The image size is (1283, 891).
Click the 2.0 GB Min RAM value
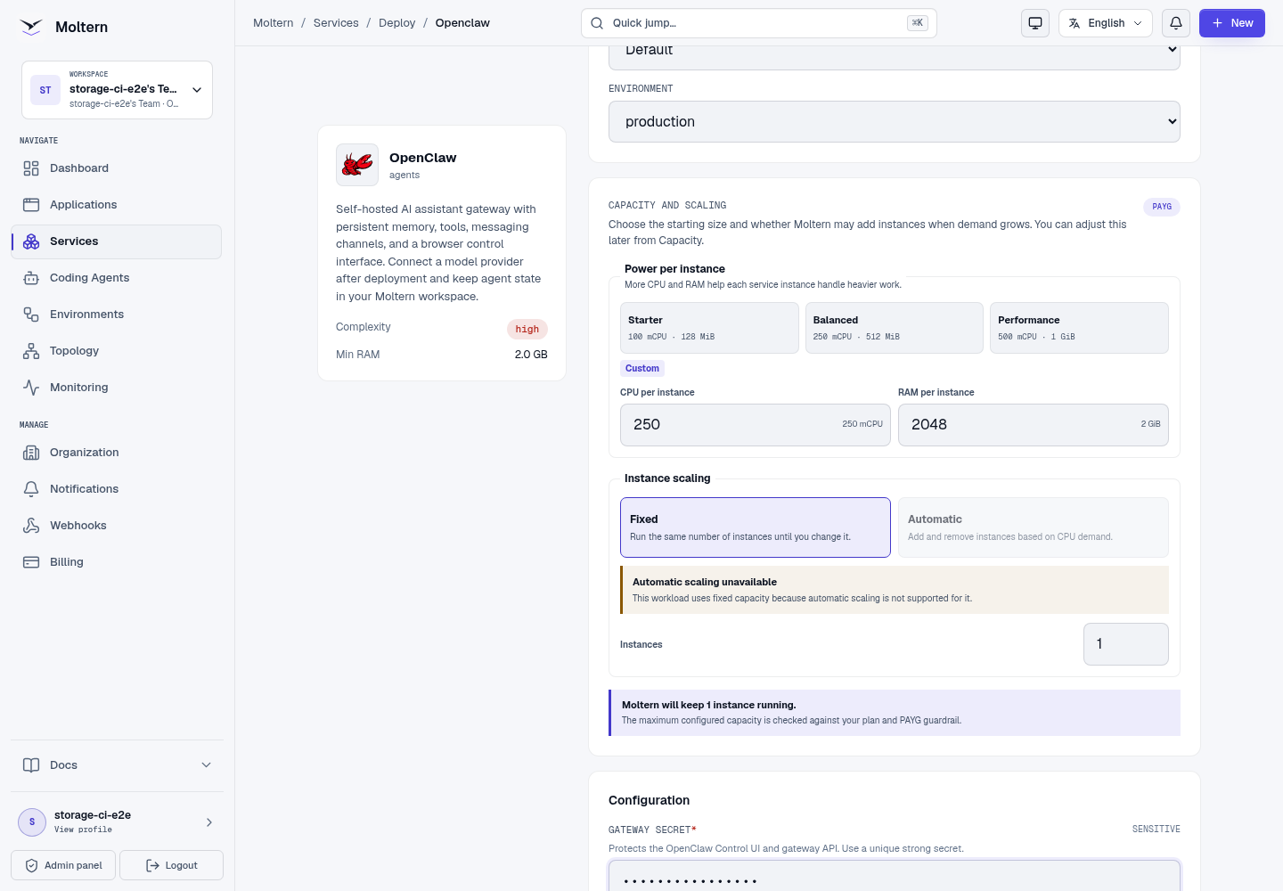tap(531, 355)
